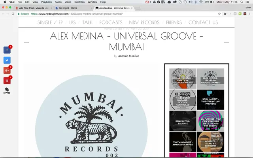The width and height of the screenshot is (253, 158).
Task: Click the date and time Mon 1 May
Action: 227,2
